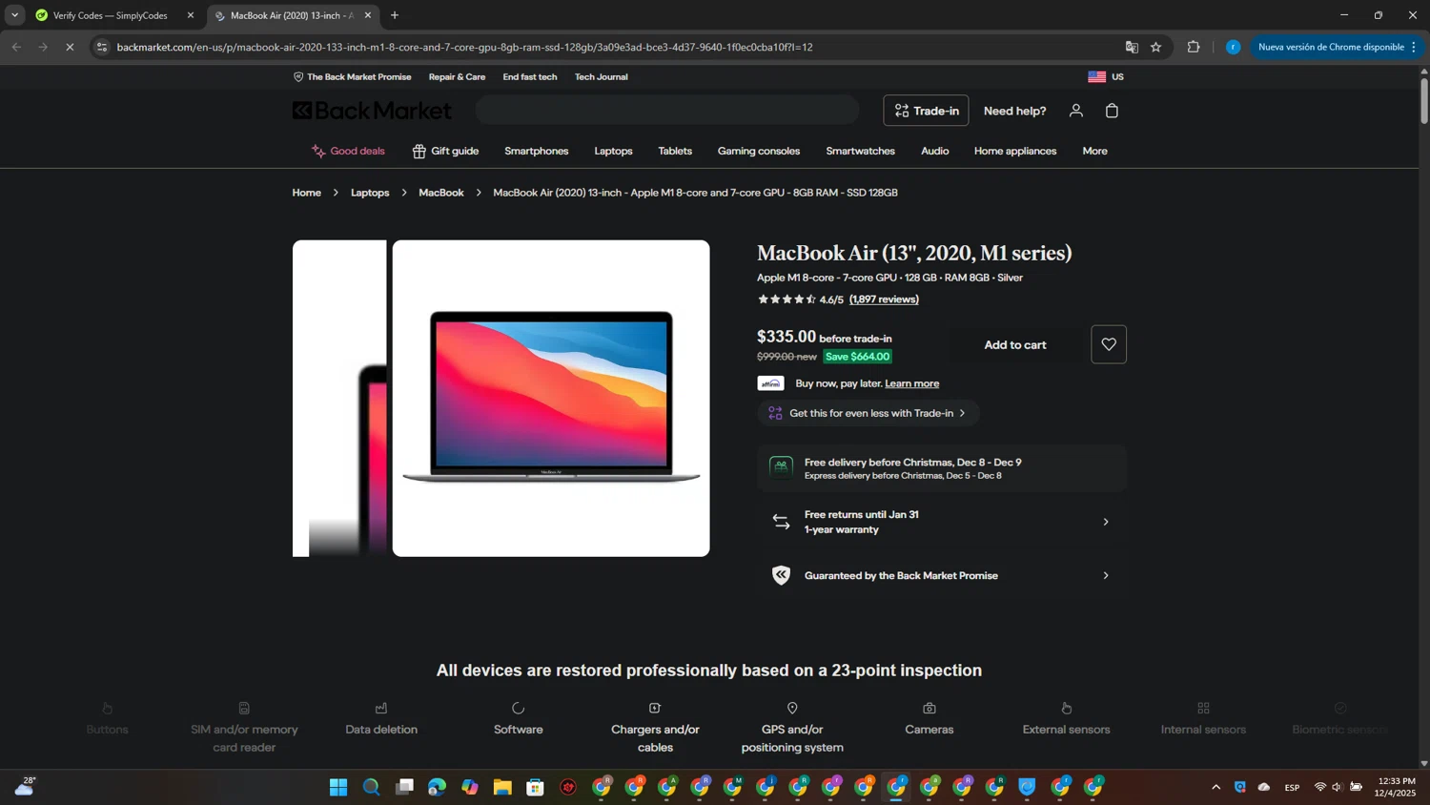Open the Laptops navigation category
The height and width of the screenshot is (805, 1430).
click(613, 151)
